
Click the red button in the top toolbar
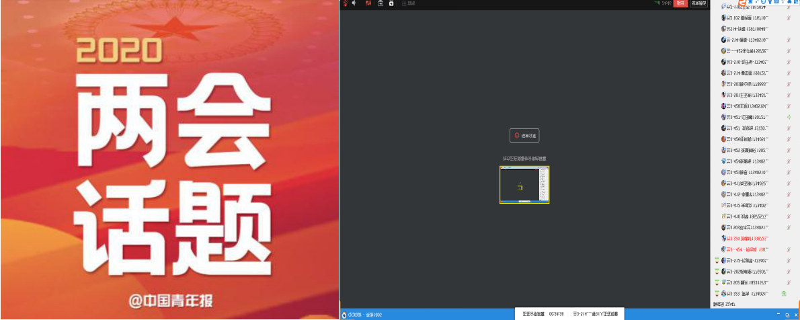pos(680,3)
